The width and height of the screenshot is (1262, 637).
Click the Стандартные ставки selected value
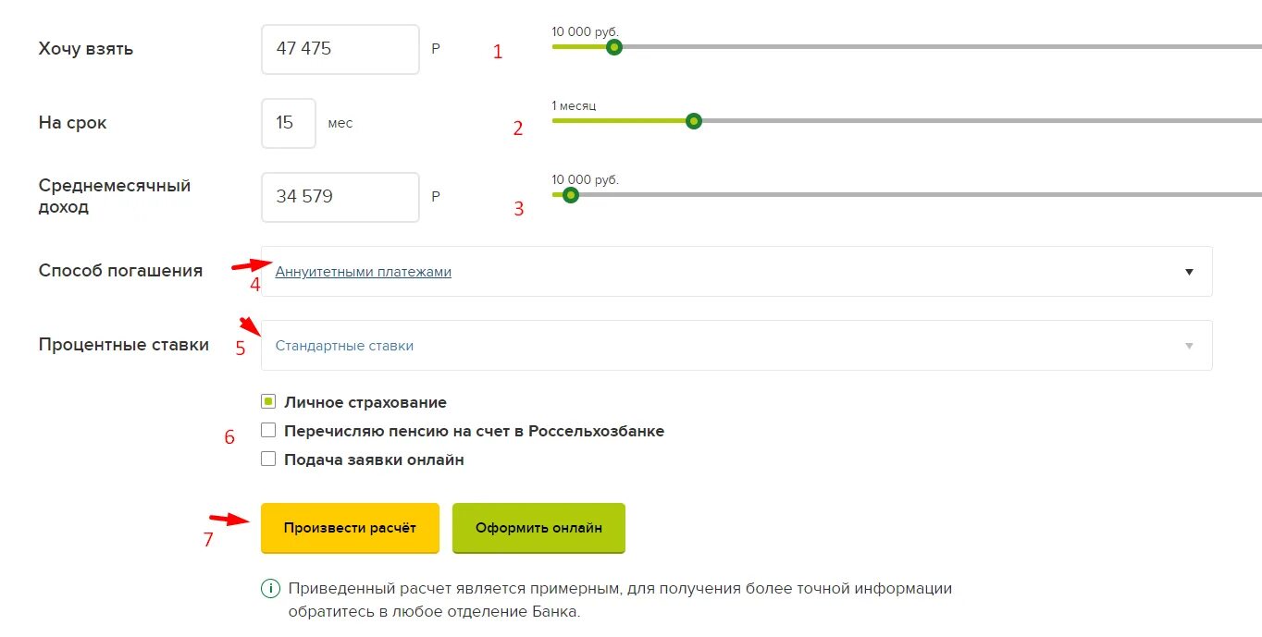[344, 346]
